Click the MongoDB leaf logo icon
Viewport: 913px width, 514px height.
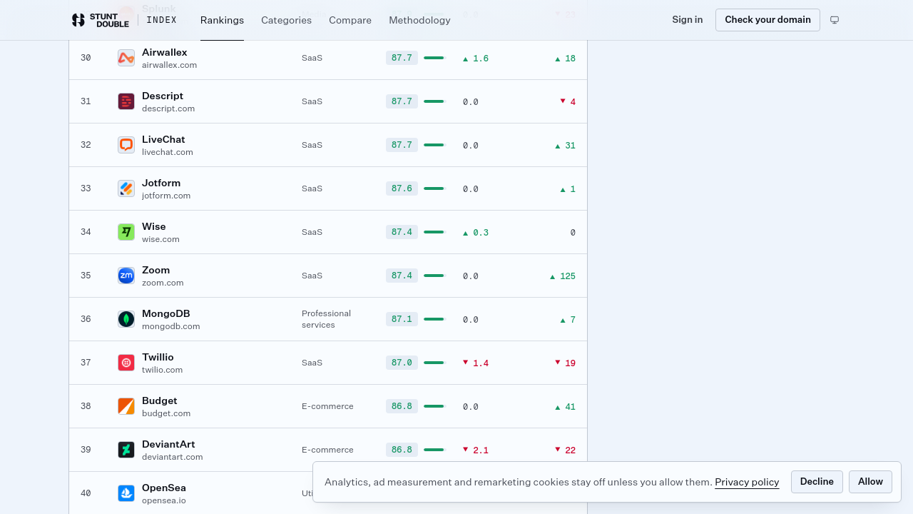[126, 319]
